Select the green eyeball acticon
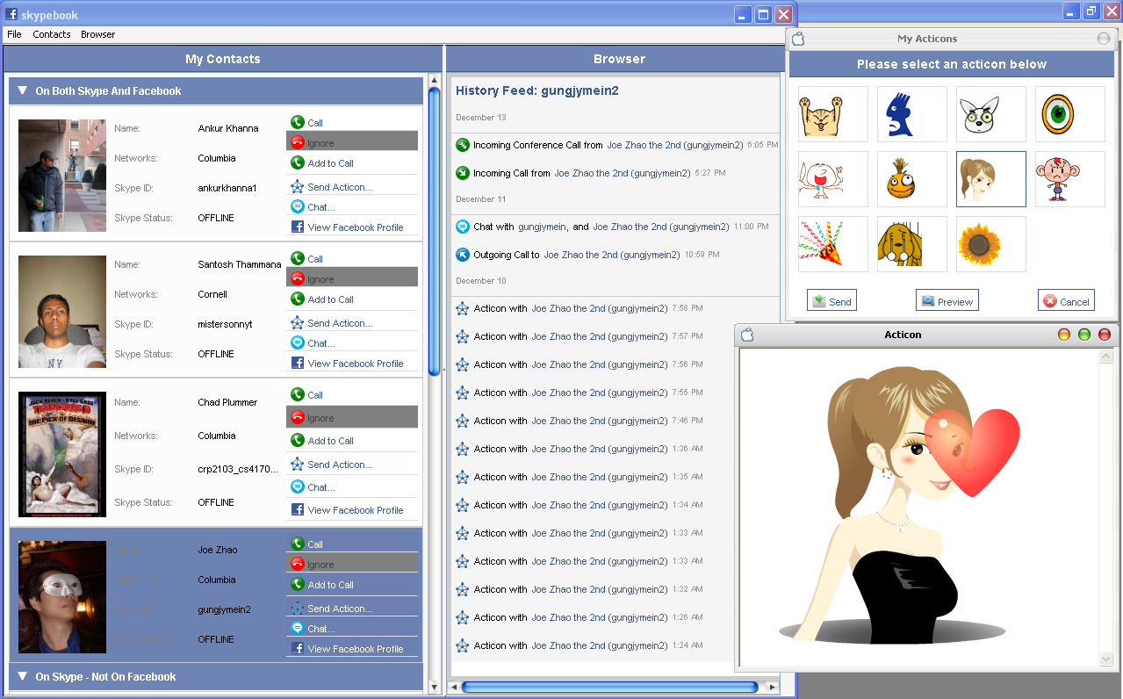This screenshot has height=699, width=1123. pos(1069,114)
